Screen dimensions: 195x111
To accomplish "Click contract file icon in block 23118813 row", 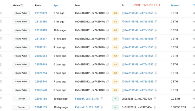I will click(123, 30).
